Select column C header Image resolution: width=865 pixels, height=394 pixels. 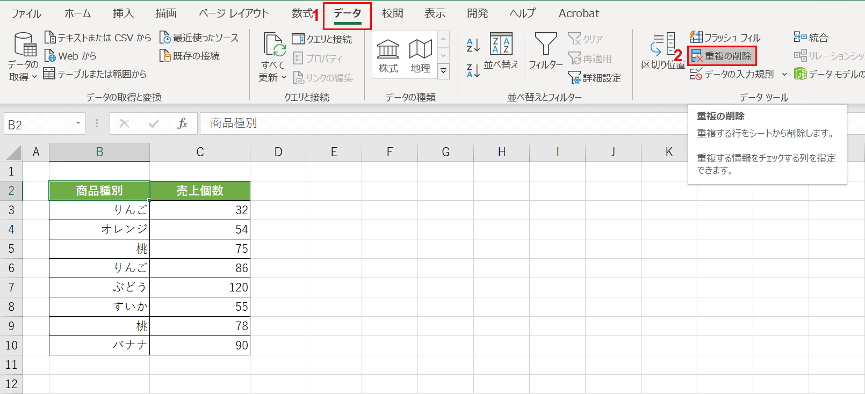click(x=200, y=152)
